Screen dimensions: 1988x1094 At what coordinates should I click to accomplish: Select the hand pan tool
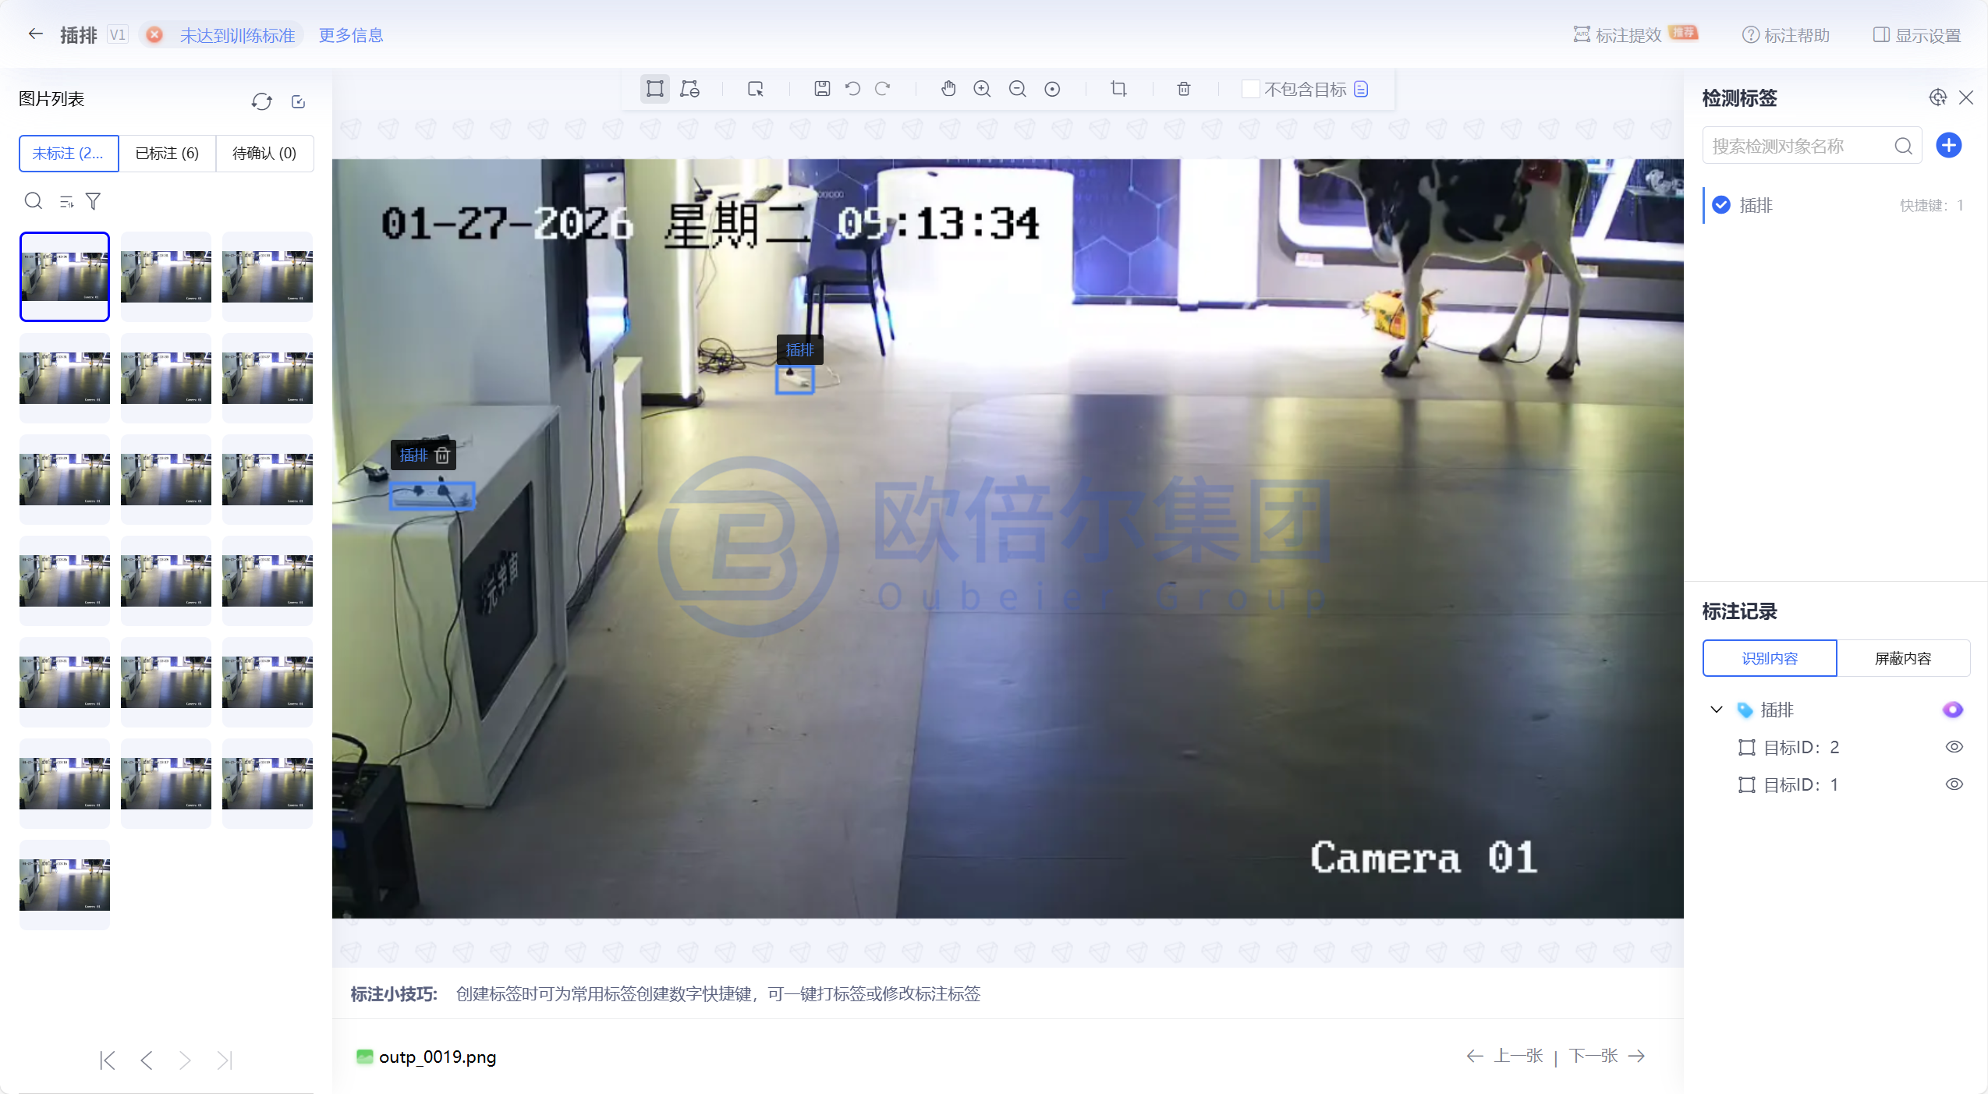tap(948, 89)
